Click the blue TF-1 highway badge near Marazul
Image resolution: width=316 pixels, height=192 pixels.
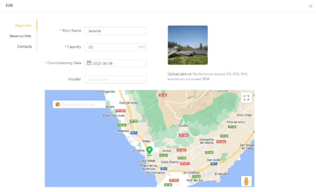click(134, 133)
